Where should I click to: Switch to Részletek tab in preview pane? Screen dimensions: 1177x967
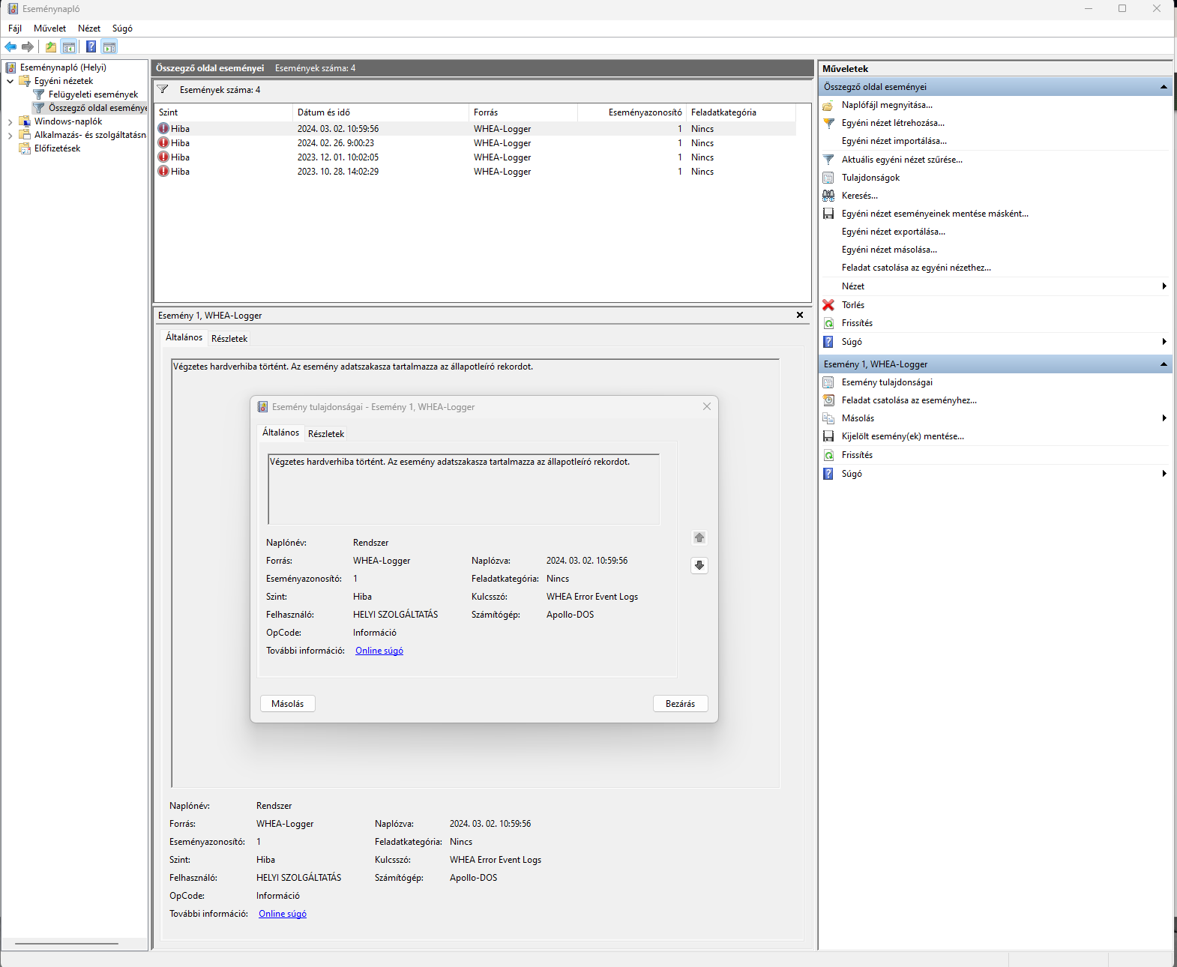coord(229,338)
